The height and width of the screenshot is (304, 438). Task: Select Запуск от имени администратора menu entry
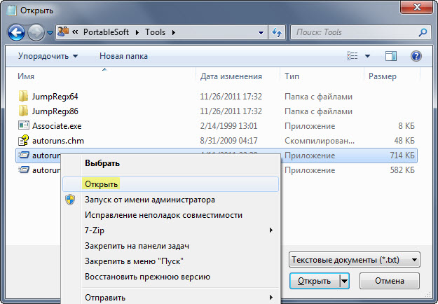coord(149,200)
